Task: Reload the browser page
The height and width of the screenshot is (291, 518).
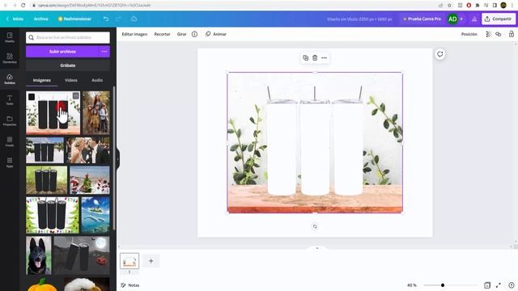Action: pyautogui.click(x=23, y=6)
